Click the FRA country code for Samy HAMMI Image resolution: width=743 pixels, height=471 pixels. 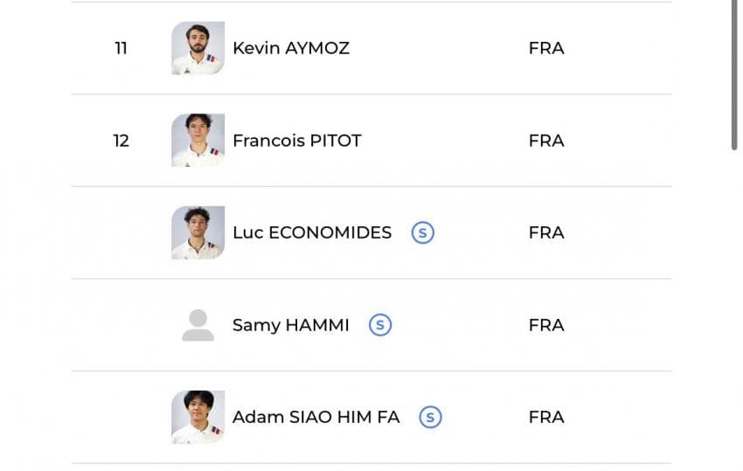546,325
